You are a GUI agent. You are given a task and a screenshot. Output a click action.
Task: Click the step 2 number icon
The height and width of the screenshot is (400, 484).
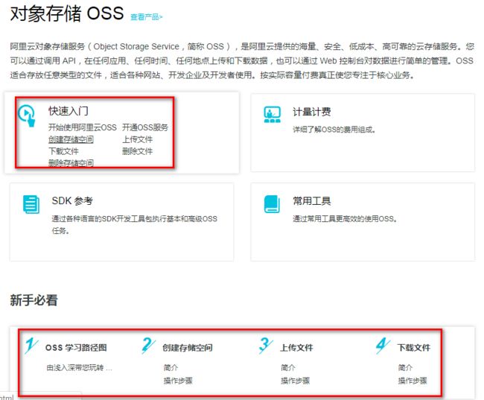point(148,346)
